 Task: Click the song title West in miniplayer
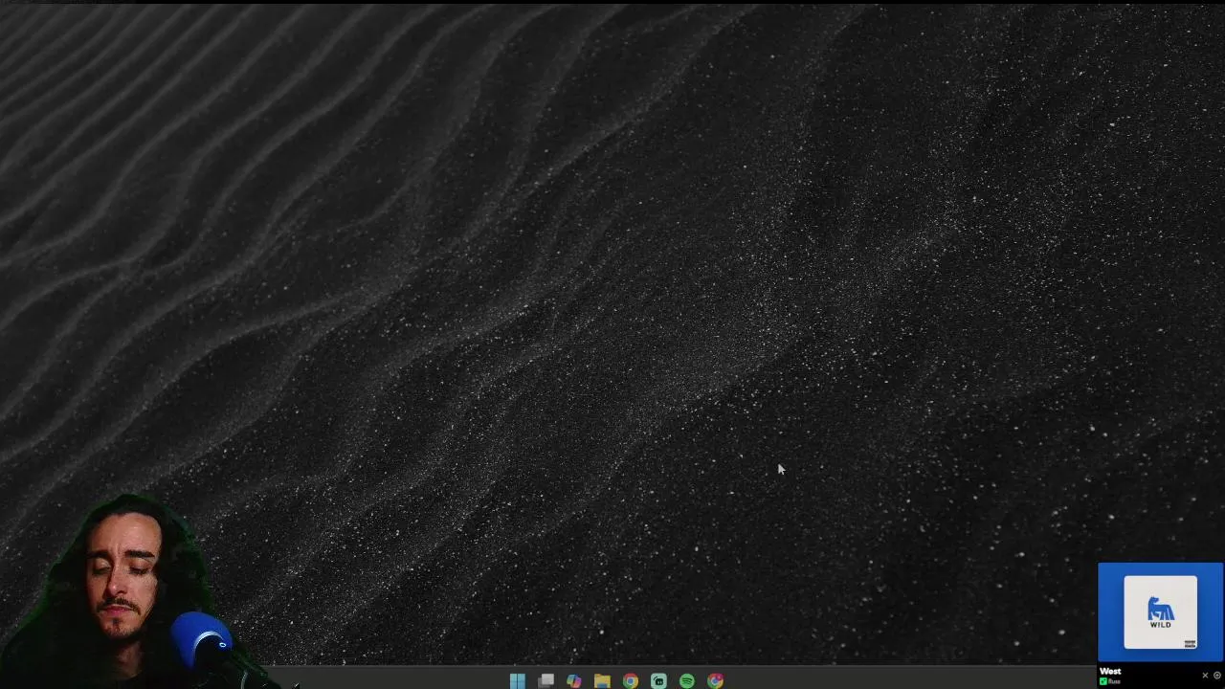click(x=1110, y=671)
